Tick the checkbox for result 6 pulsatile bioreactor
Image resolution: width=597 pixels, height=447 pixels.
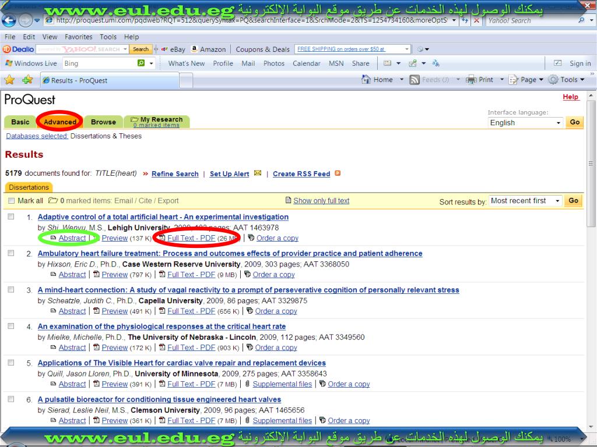(x=11, y=399)
